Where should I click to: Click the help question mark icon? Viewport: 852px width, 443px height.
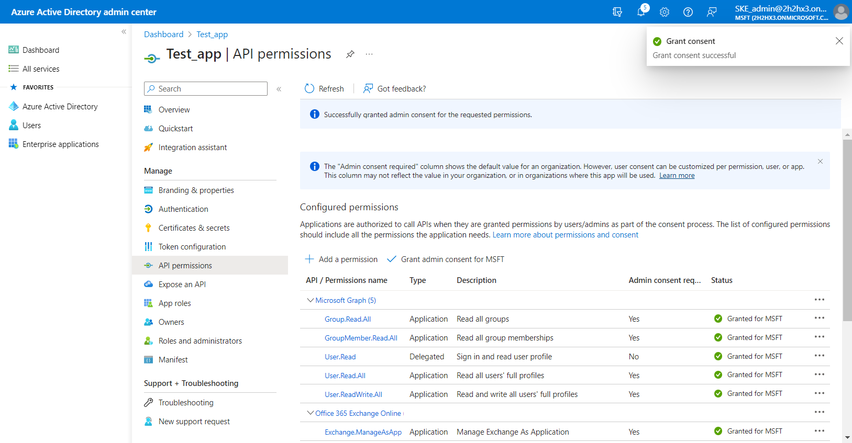(688, 12)
